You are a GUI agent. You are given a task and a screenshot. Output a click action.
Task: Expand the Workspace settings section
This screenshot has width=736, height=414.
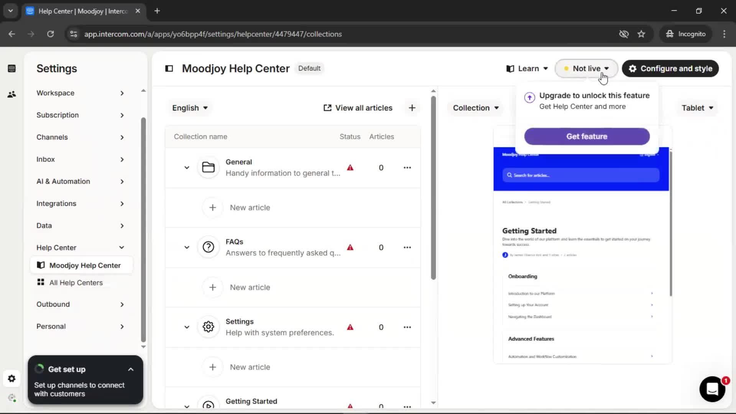pos(80,93)
